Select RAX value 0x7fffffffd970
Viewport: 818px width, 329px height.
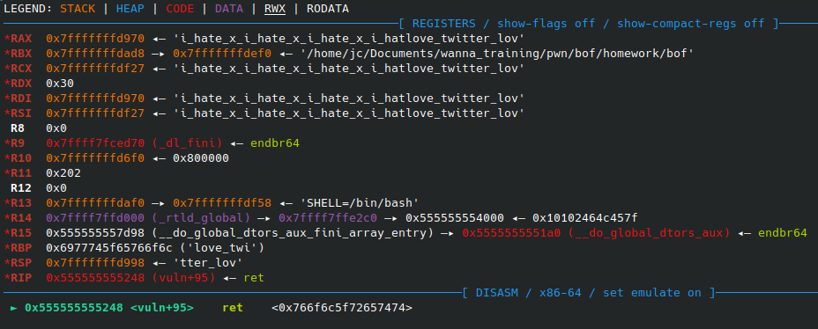(95, 39)
